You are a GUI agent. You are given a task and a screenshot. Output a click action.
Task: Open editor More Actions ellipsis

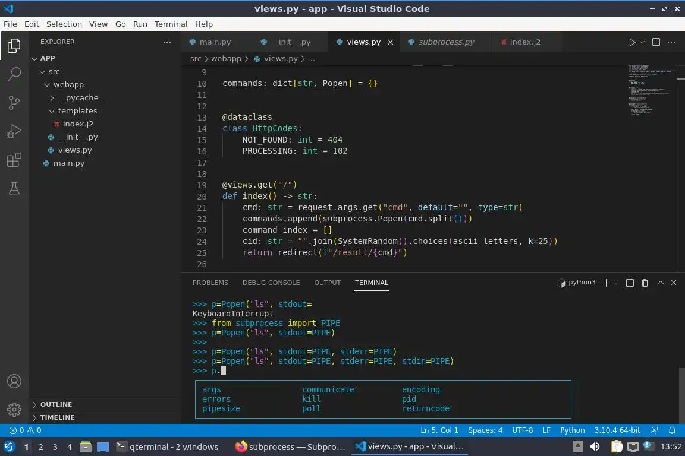coord(671,42)
